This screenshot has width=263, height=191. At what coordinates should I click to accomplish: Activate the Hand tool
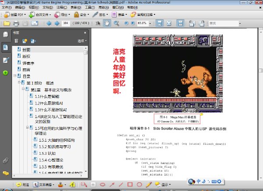[107, 23]
